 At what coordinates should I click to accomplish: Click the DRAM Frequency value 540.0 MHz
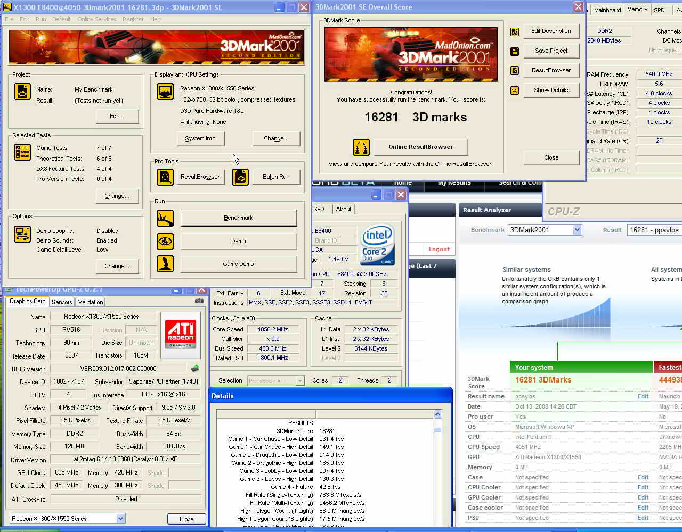(659, 74)
